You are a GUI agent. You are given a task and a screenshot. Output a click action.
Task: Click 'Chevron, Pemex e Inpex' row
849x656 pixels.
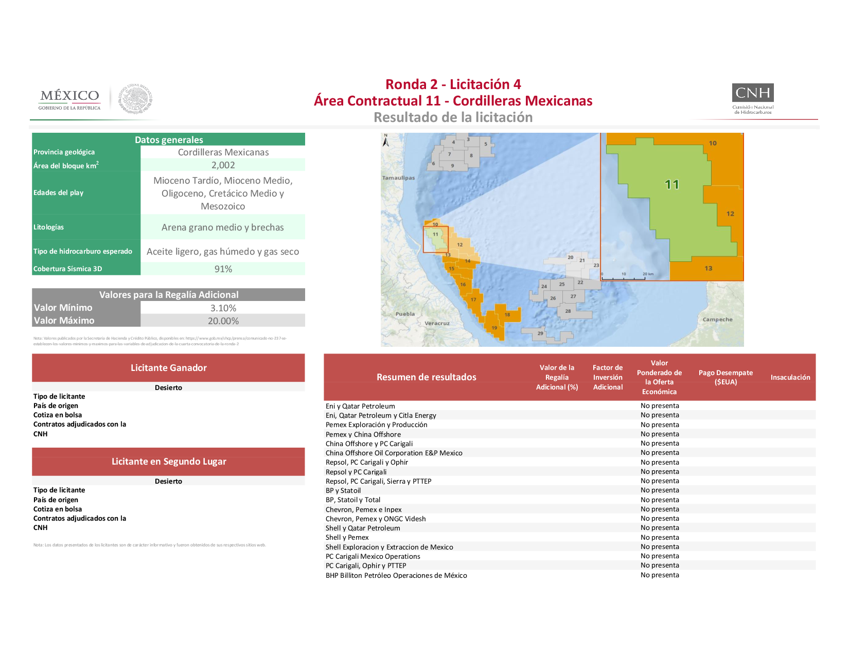pyautogui.click(x=570, y=509)
